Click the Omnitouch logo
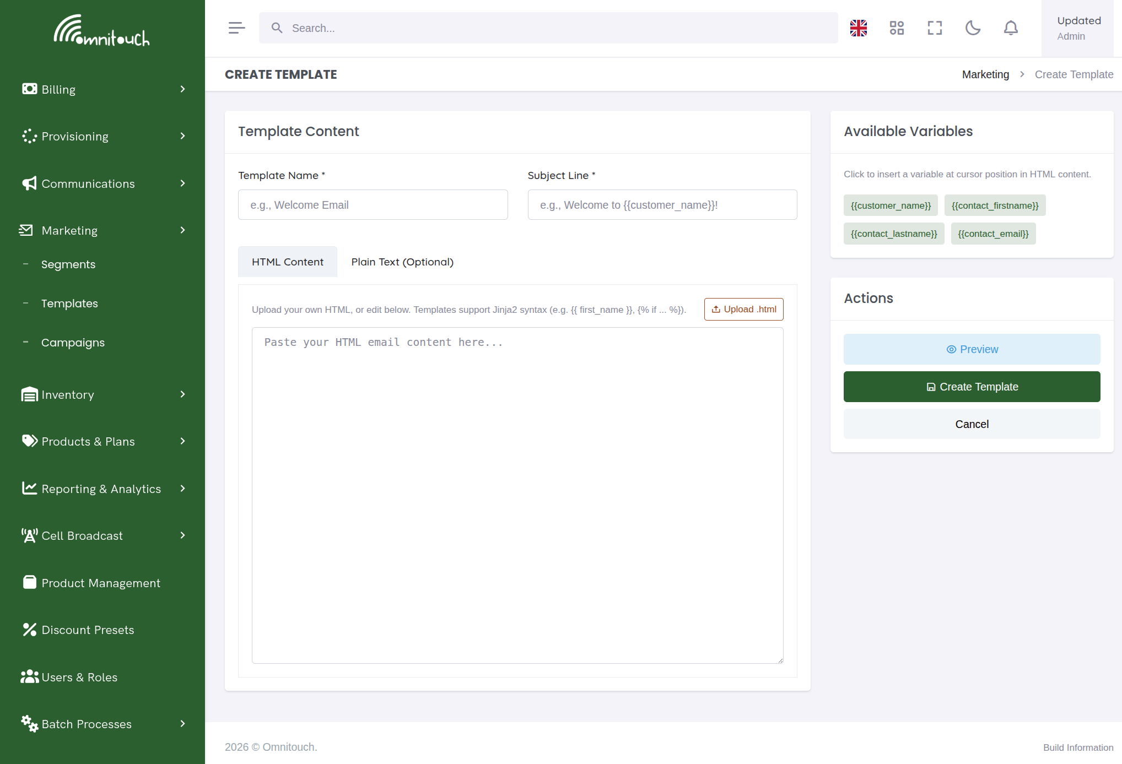 pos(102,30)
